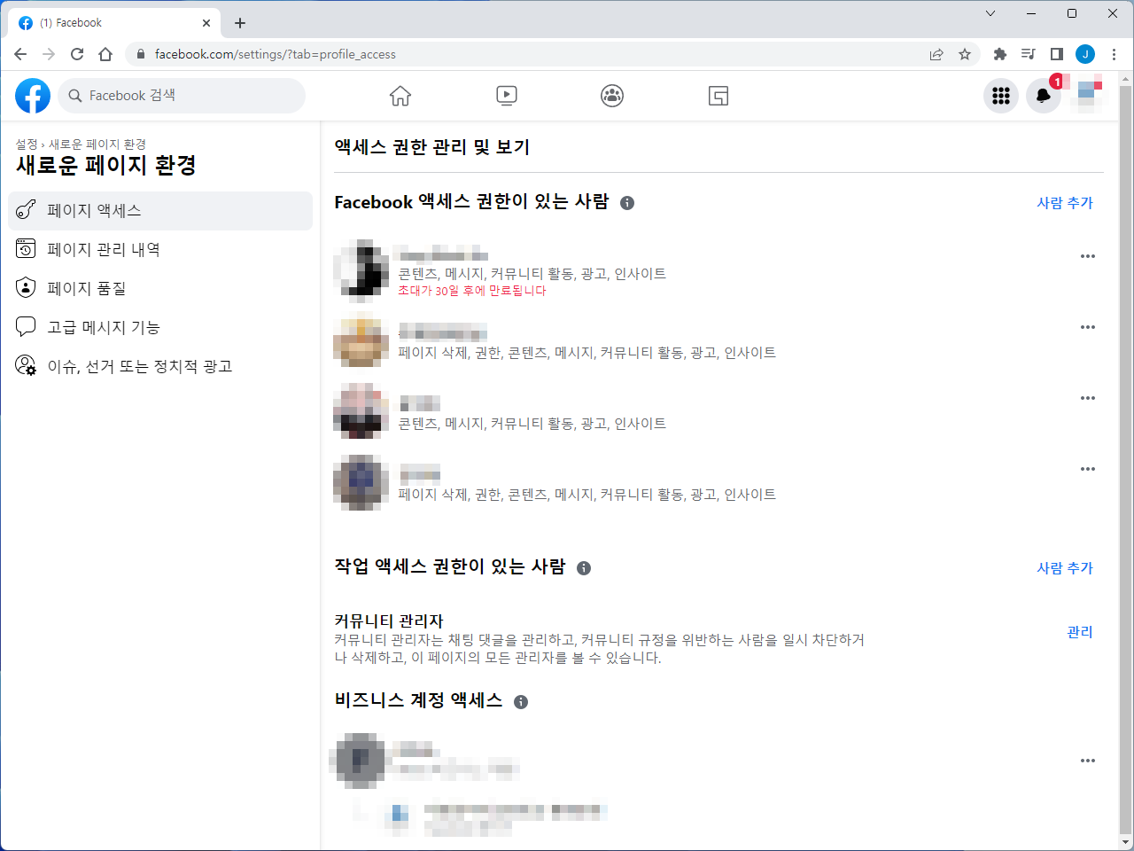Select the (1) Facebook browser tab

(116, 23)
